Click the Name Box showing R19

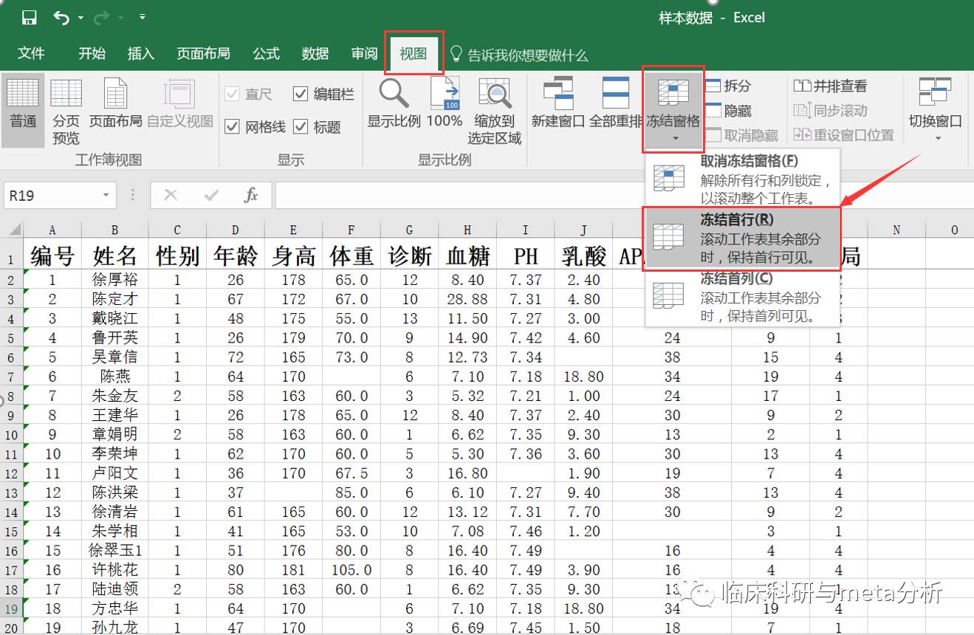pyautogui.click(x=52, y=196)
